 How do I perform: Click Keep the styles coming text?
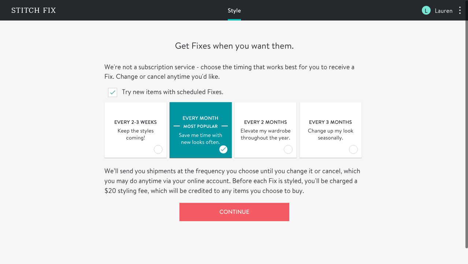(135, 134)
